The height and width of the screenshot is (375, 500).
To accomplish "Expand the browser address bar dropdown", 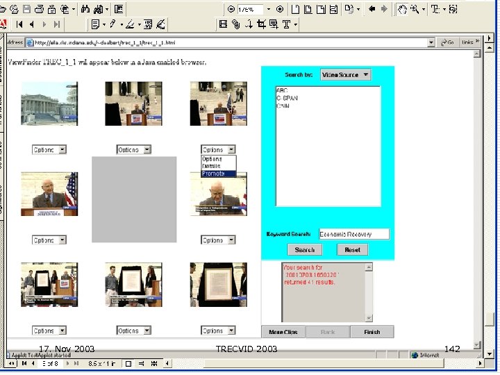I will pyautogui.click(x=431, y=42).
